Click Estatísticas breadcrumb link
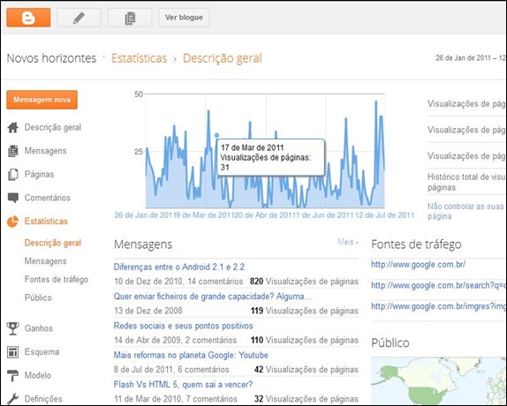This screenshot has height=406, width=507. click(x=139, y=58)
